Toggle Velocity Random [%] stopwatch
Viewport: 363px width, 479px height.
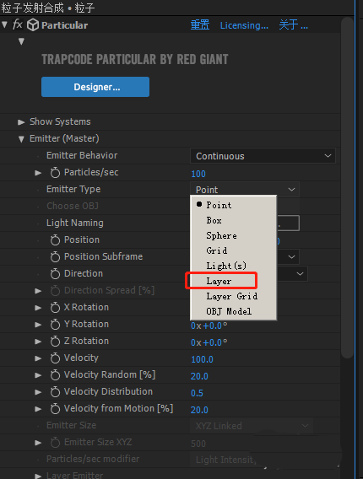coord(55,374)
